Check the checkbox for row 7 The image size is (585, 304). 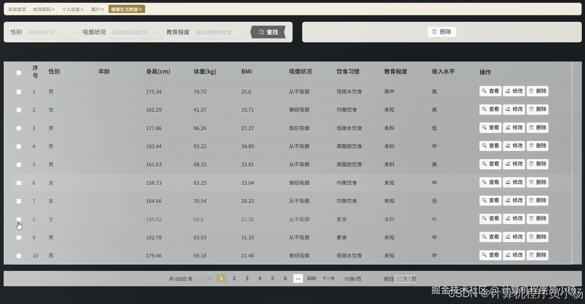click(x=19, y=201)
